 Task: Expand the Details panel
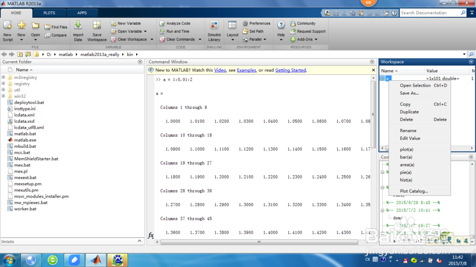click(x=139, y=241)
